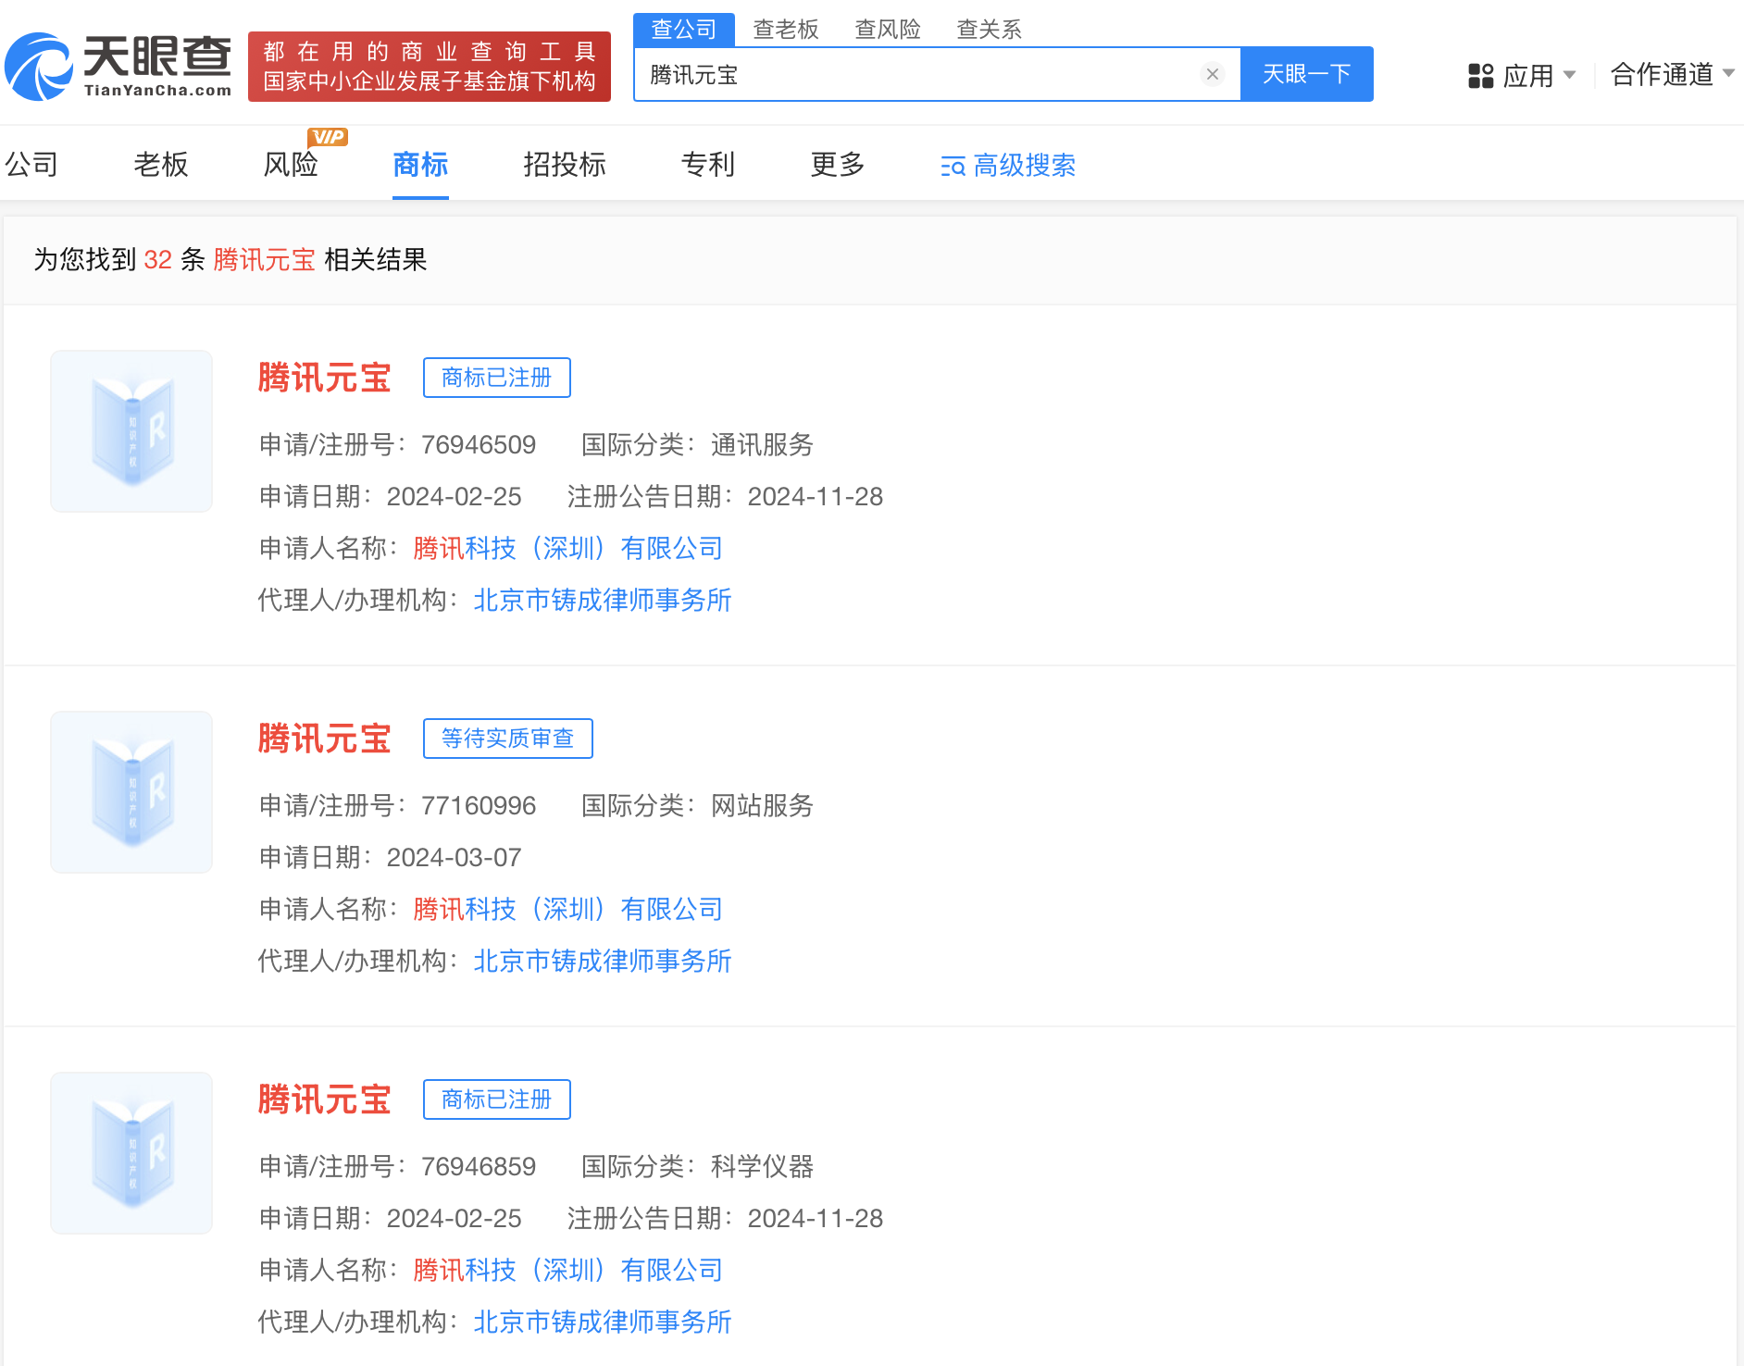Open the 应用 apps grid icon
Image resolution: width=1744 pixels, height=1366 pixels.
(1481, 75)
